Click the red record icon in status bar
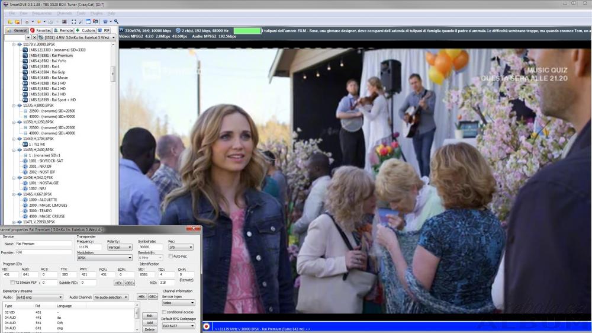The width and height of the screenshot is (592, 333). click(x=207, y=326)
